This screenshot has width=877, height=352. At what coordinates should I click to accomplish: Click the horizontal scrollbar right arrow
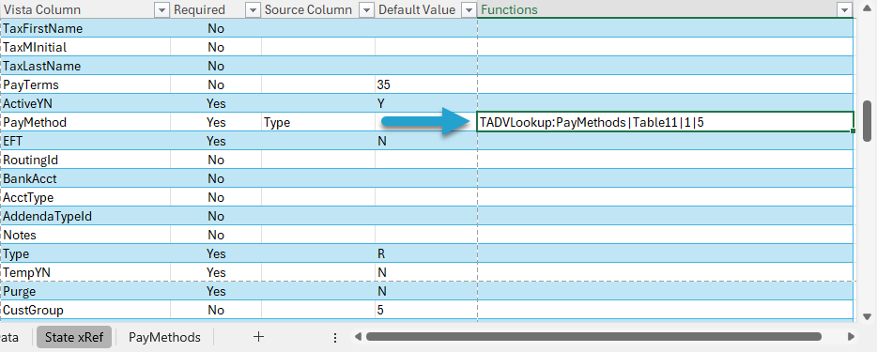click(x=851, y=337)
